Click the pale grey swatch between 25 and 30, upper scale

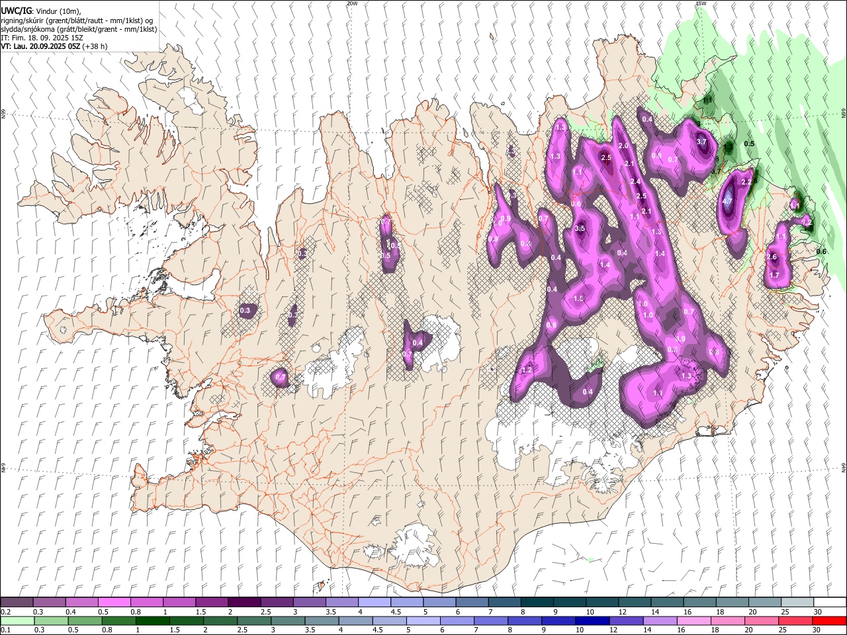click(x=797, y=603)
